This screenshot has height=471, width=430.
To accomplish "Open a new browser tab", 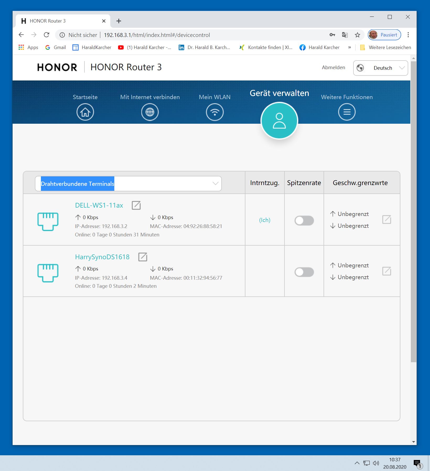I will tap(119, 21).
